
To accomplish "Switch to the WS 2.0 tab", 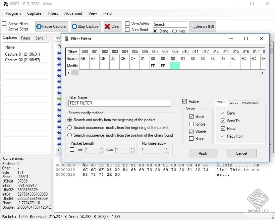I will [234, 103].
